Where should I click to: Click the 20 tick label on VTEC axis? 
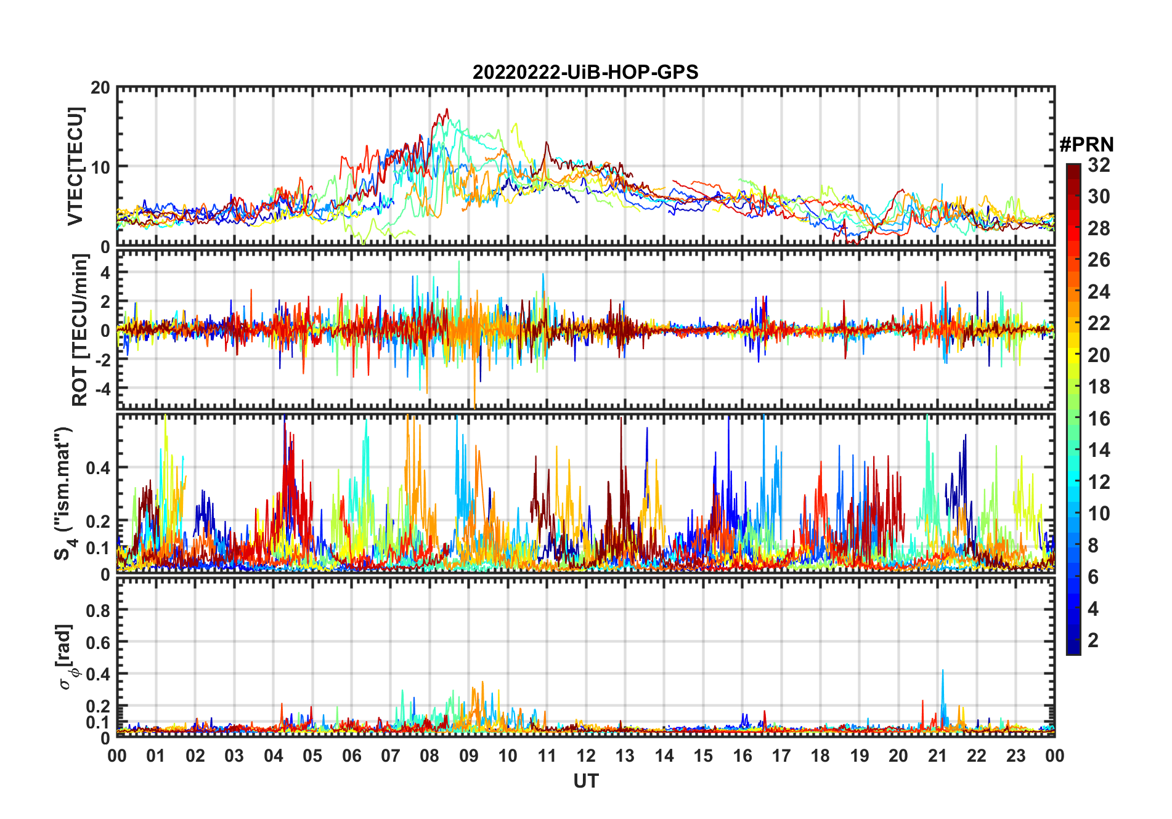coord(100,88)
